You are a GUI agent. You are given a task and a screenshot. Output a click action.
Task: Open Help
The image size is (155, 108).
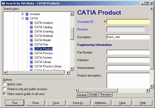coord(143,103)
